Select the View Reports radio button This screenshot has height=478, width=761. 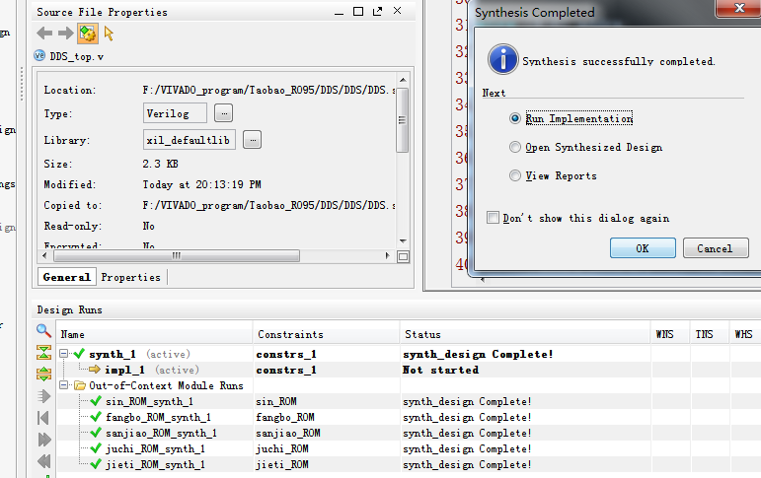pyautogui.click(x=514, y=175)
